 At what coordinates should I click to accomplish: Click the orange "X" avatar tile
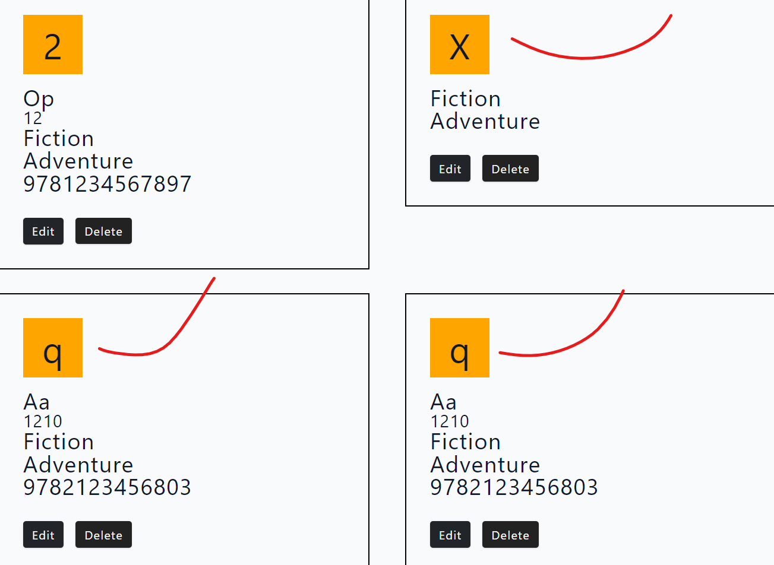tap(459, 45)
